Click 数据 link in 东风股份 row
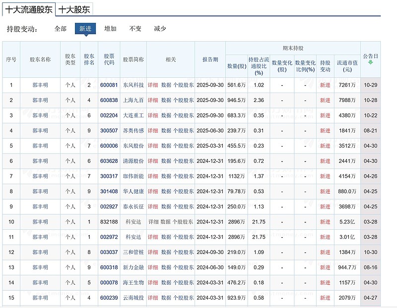The width and height of the screenshot is (397, 308). coord(166,146)
